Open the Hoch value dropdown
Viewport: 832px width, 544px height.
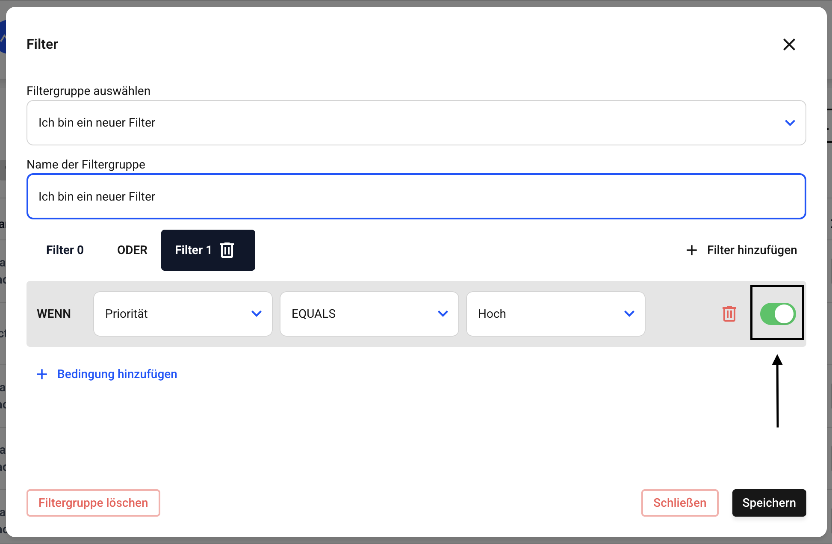(x=555, y=314)
